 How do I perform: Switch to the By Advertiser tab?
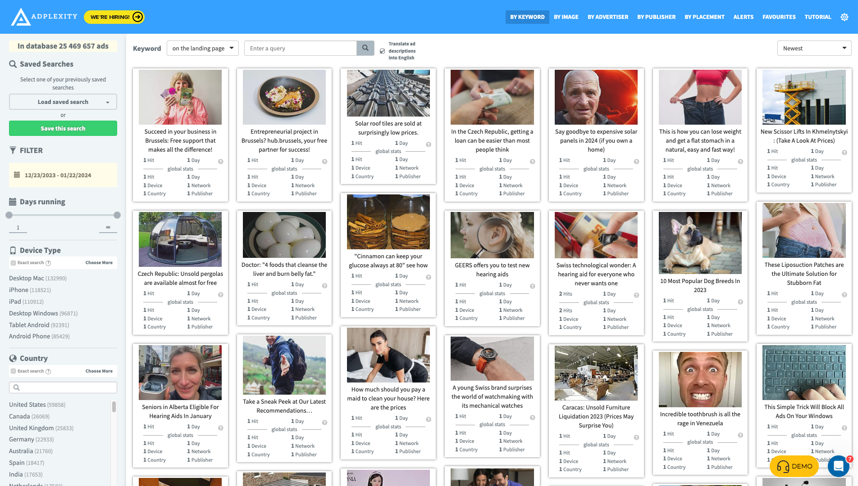click(607, 17)
